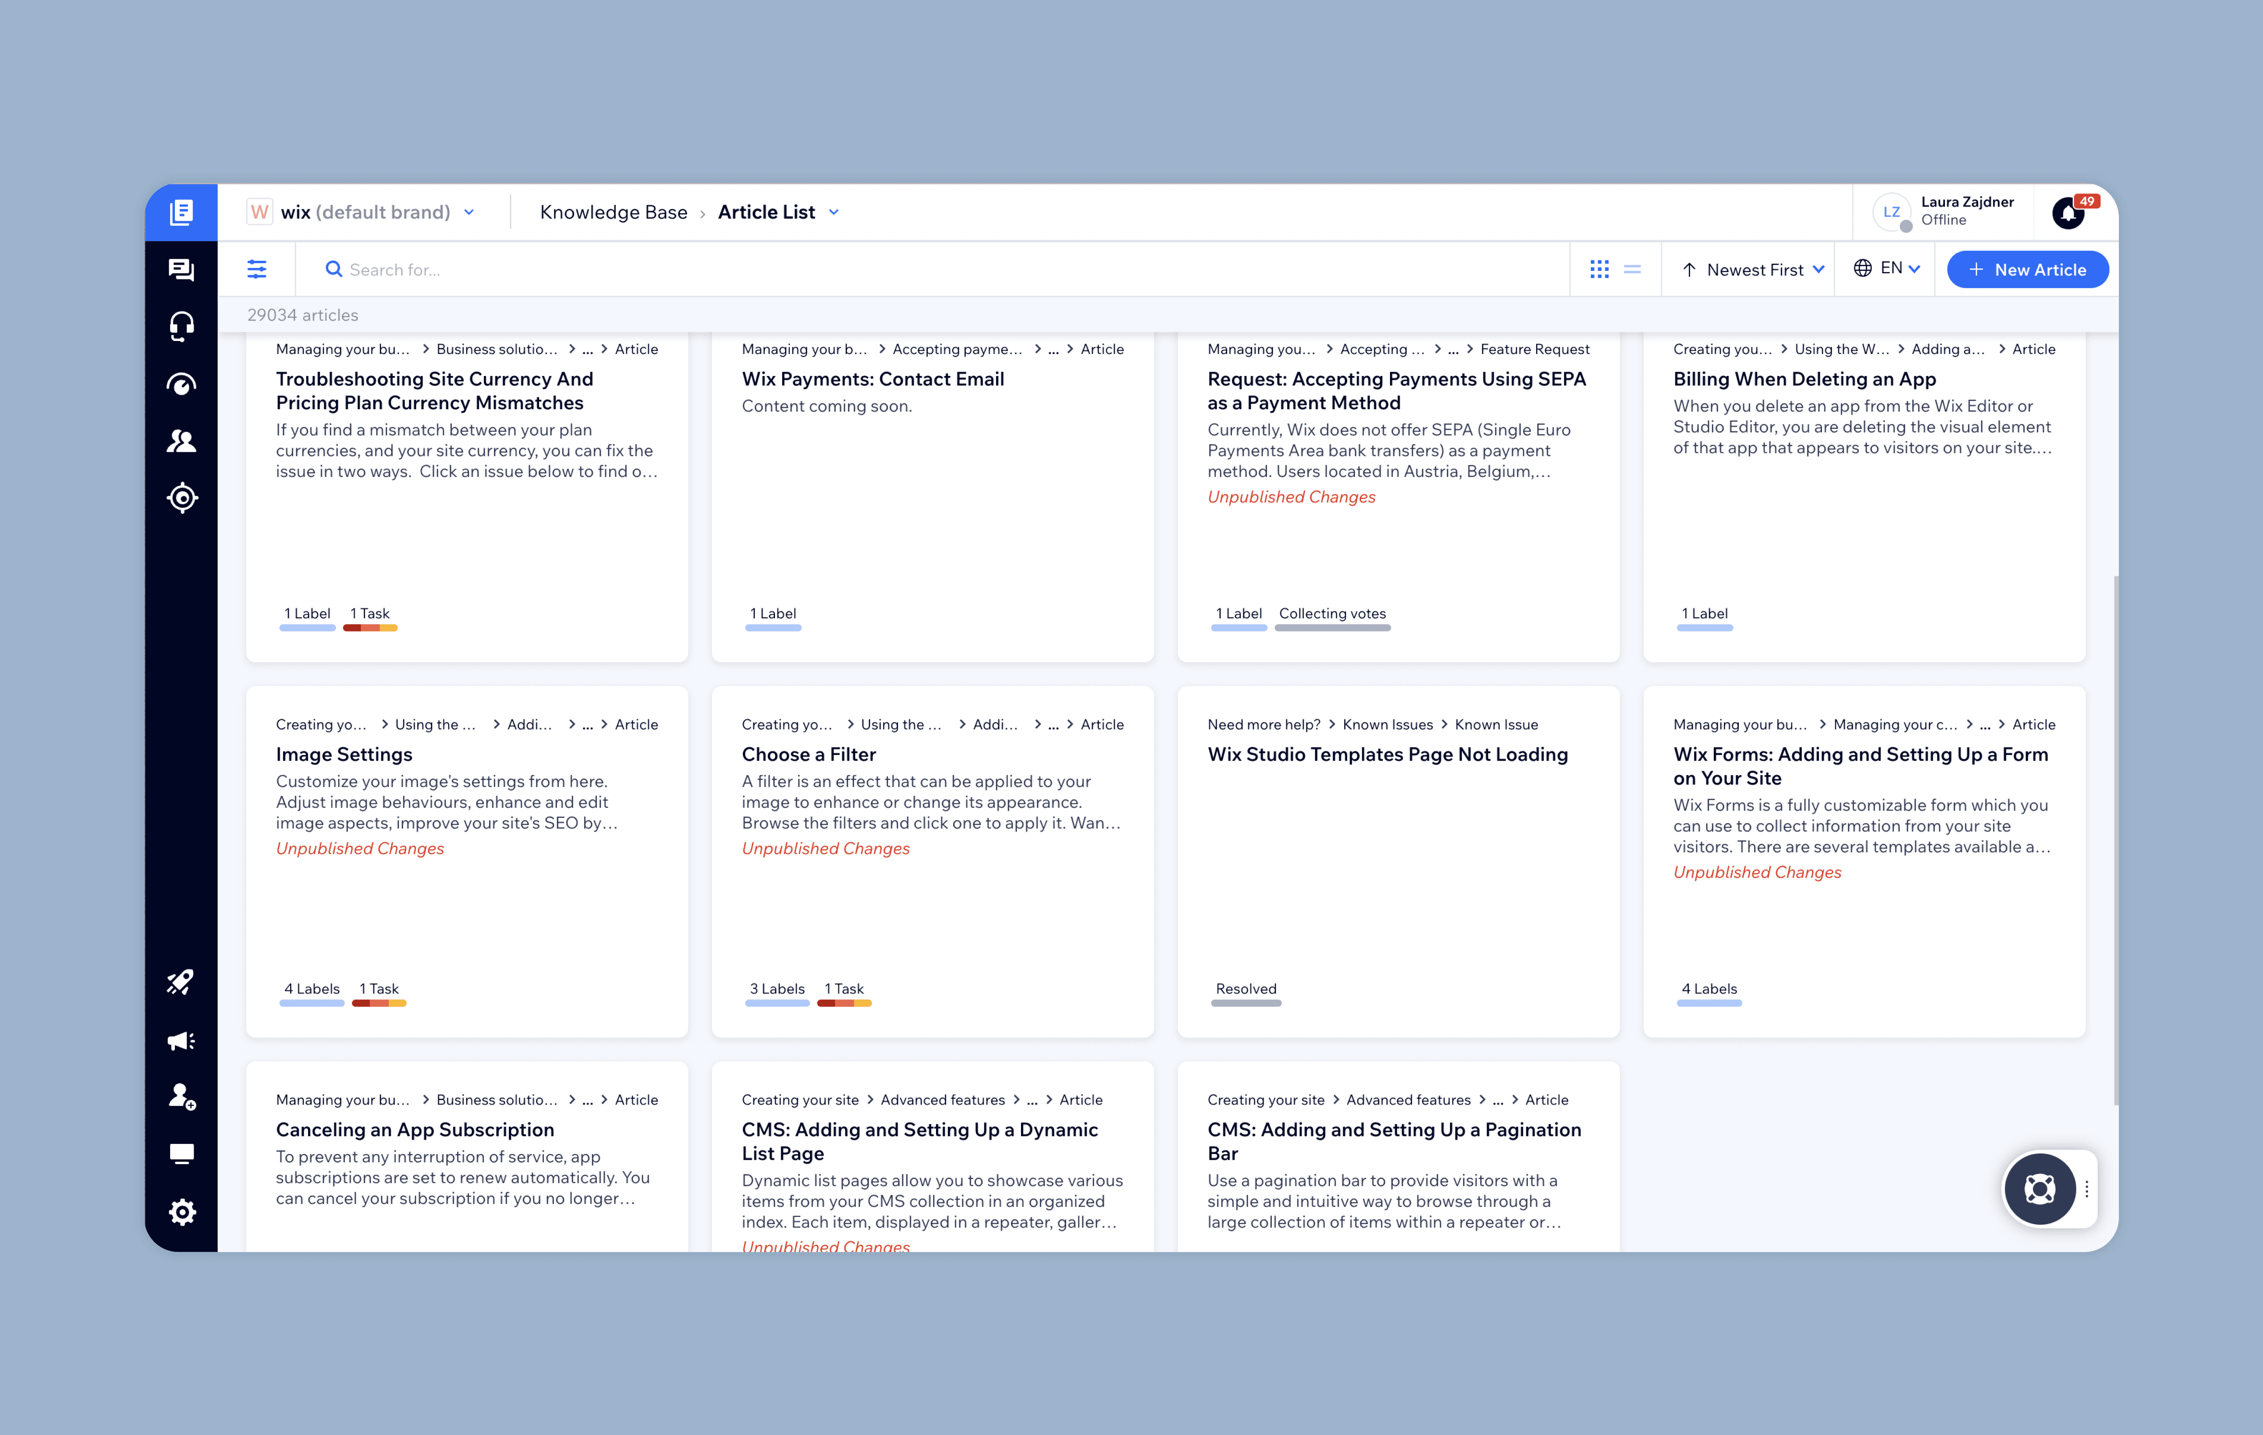Open the headset call center icon
This screenshot has width=2263, height=1435.
(182, 326)
